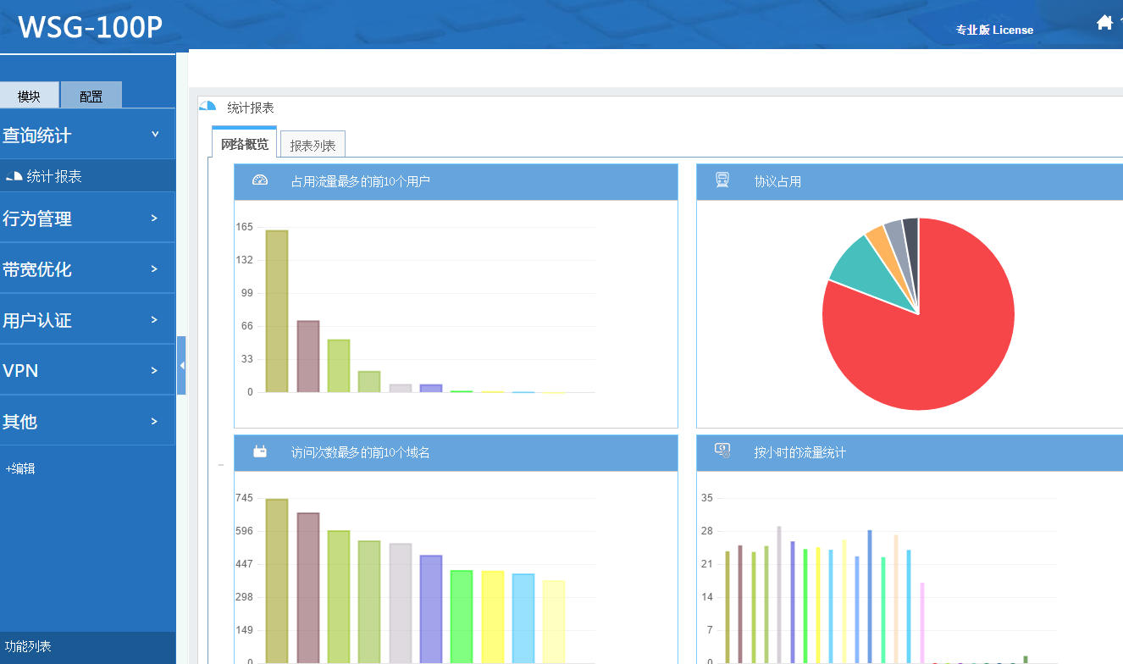1123x664 pixels.
Task: Click the speedometer icon in top users panel
Action: click(260, 180)
